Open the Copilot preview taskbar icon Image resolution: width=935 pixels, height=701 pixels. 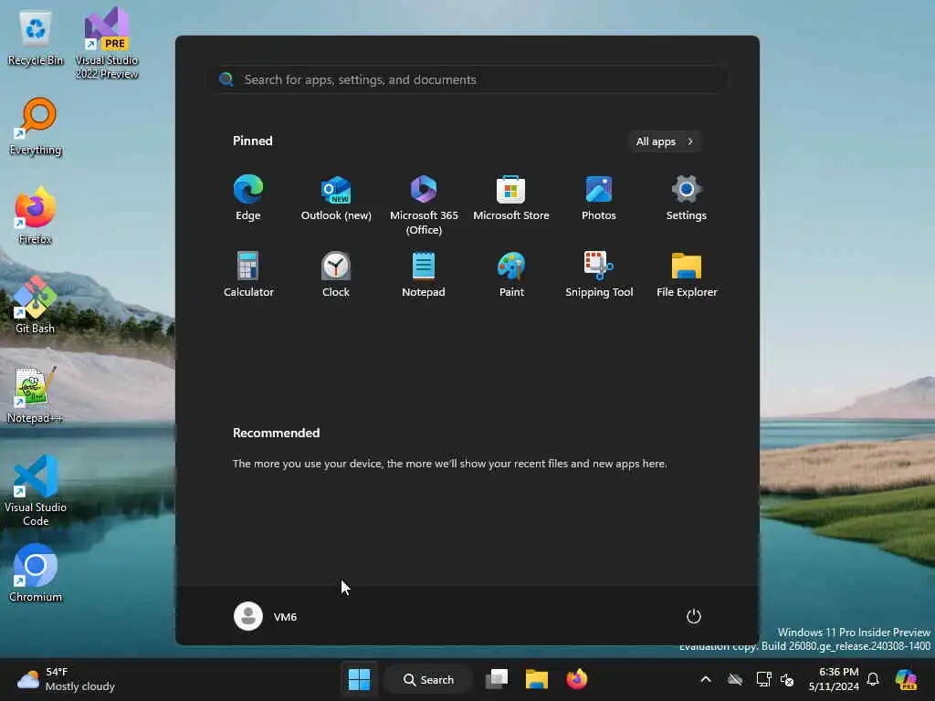906,679
